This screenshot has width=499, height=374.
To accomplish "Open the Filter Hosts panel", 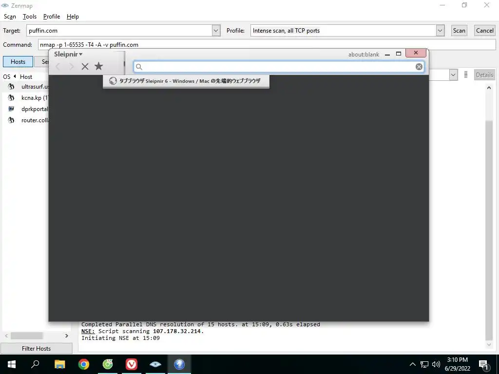I will click(x=36, y=349).
